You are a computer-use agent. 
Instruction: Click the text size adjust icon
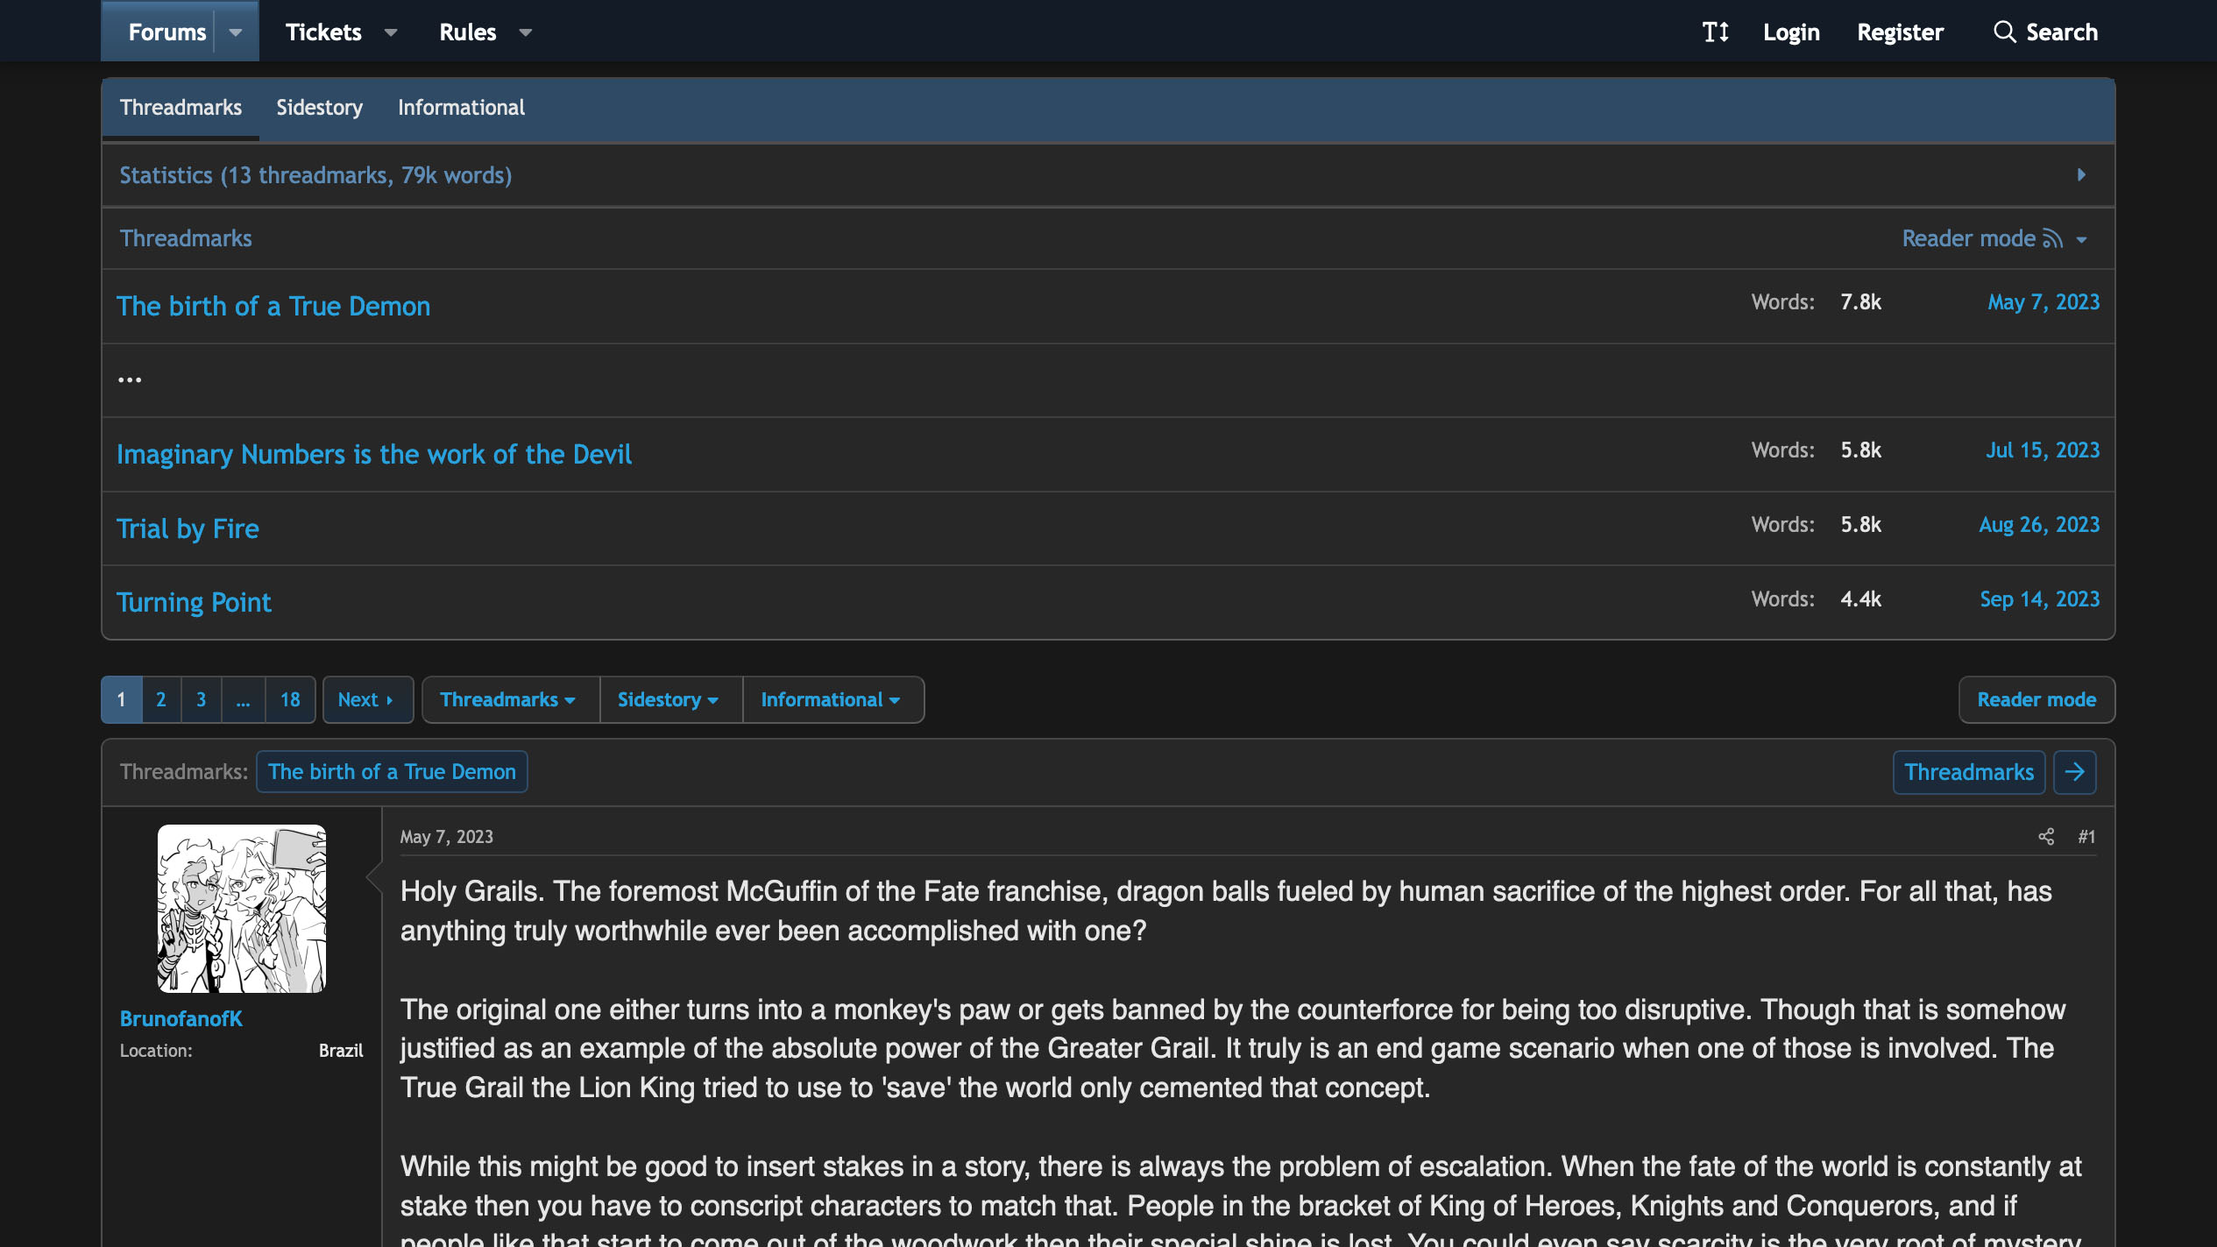pos(1715,32)
